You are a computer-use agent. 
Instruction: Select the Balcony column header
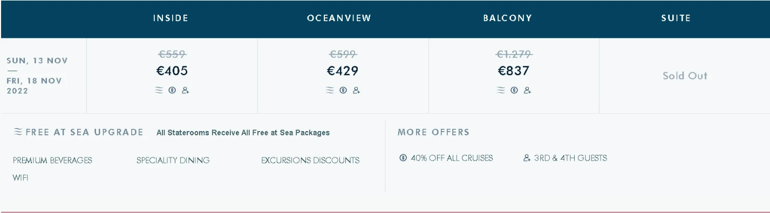[x=508, y=18]
